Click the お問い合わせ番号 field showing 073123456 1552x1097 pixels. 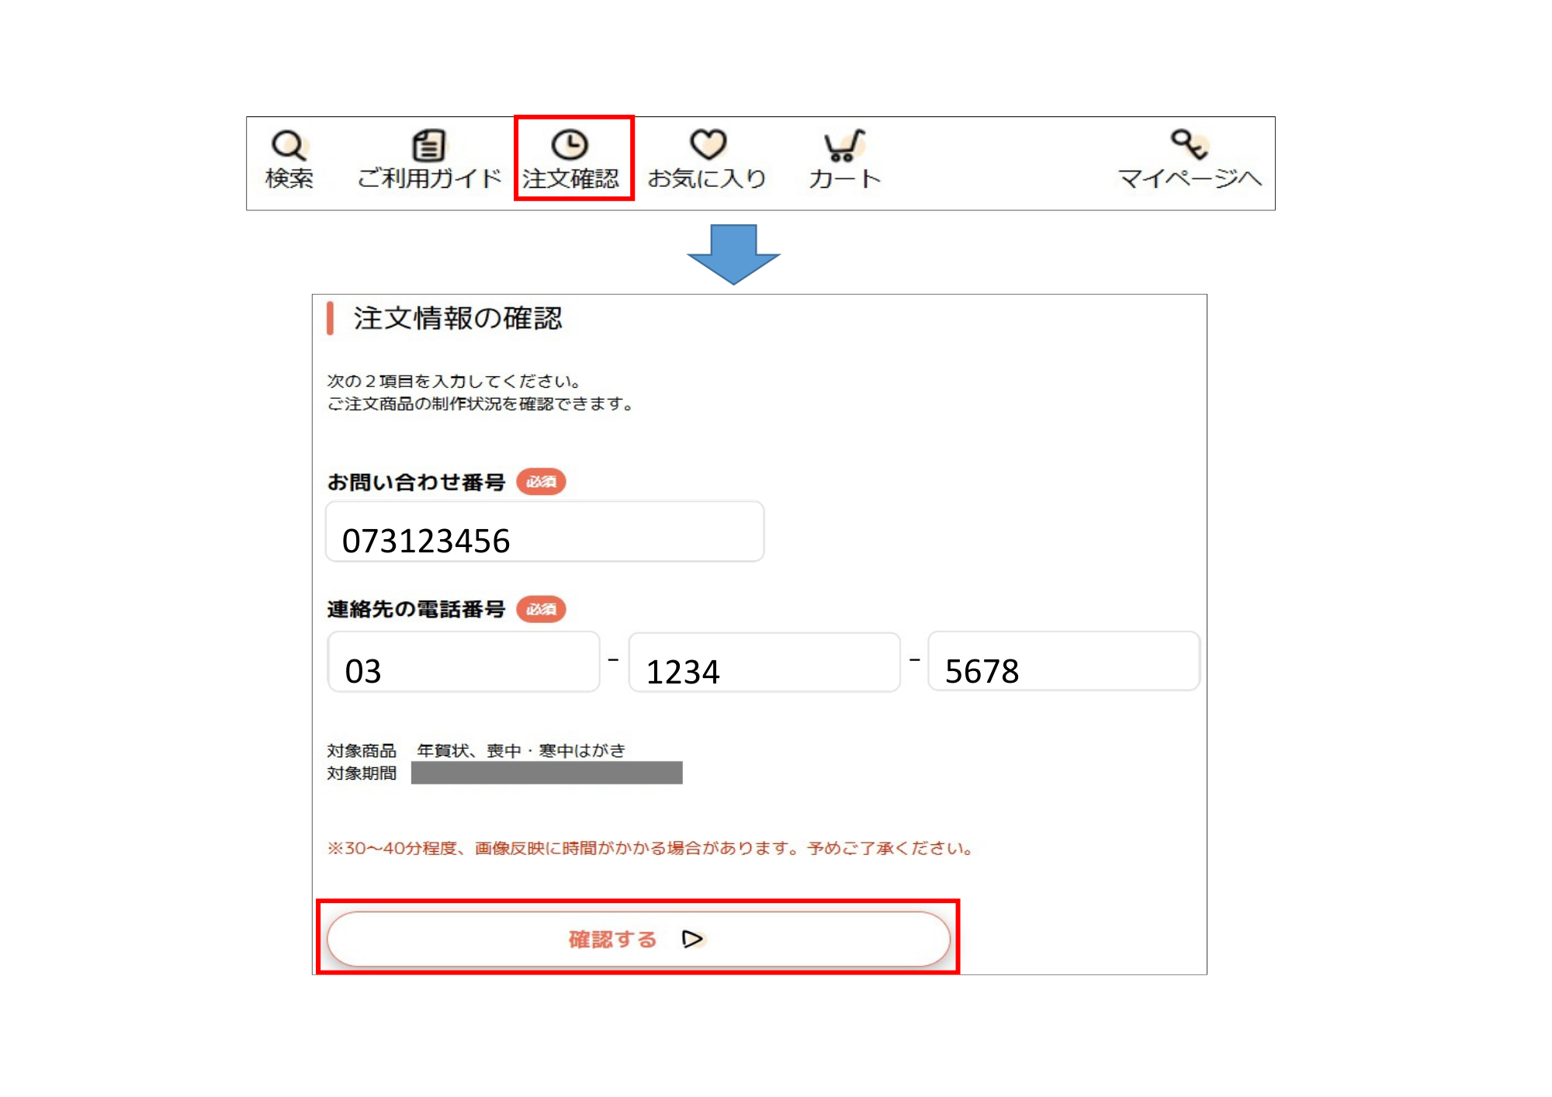click(x=543, y=531)
